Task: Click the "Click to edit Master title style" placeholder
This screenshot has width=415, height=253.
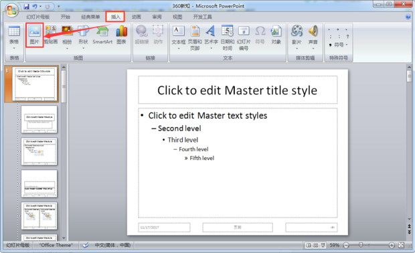Action: pyautogui.click(x=238, y=90)
